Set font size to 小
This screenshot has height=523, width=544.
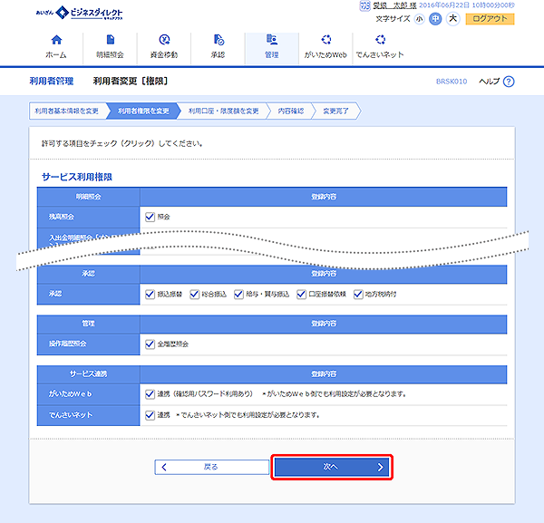pyautogui.click(x=420, y=19)
